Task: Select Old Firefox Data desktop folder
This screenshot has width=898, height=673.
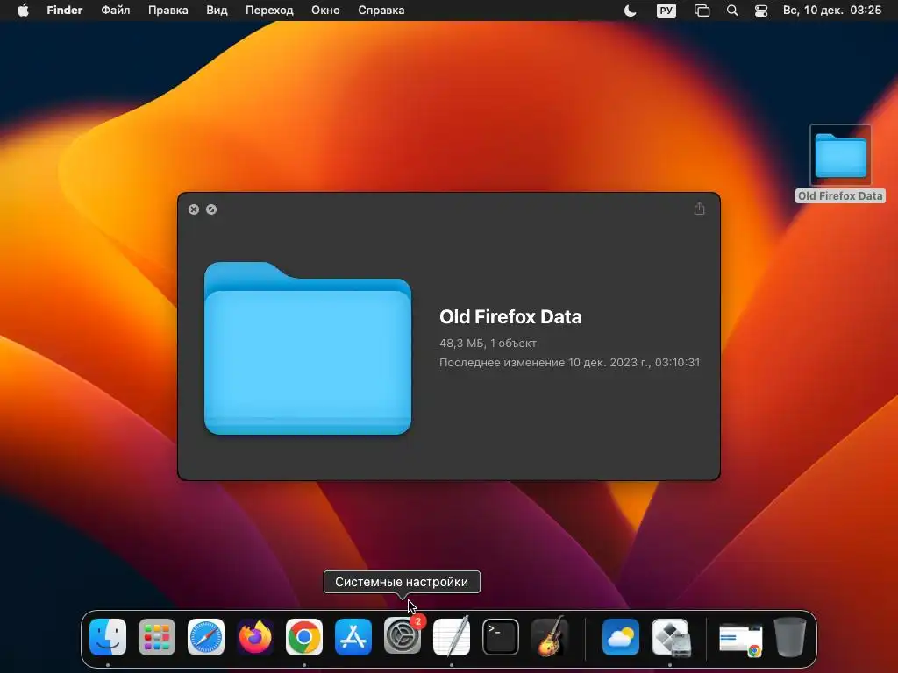Action: tap(840, 155)
